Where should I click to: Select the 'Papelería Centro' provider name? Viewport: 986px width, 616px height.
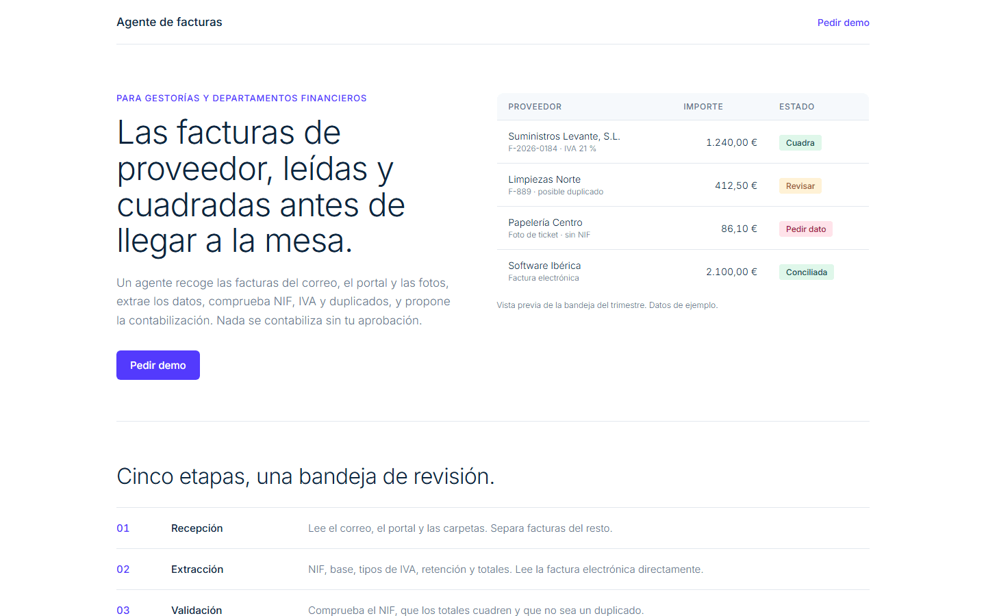click(x=545, y=222)
